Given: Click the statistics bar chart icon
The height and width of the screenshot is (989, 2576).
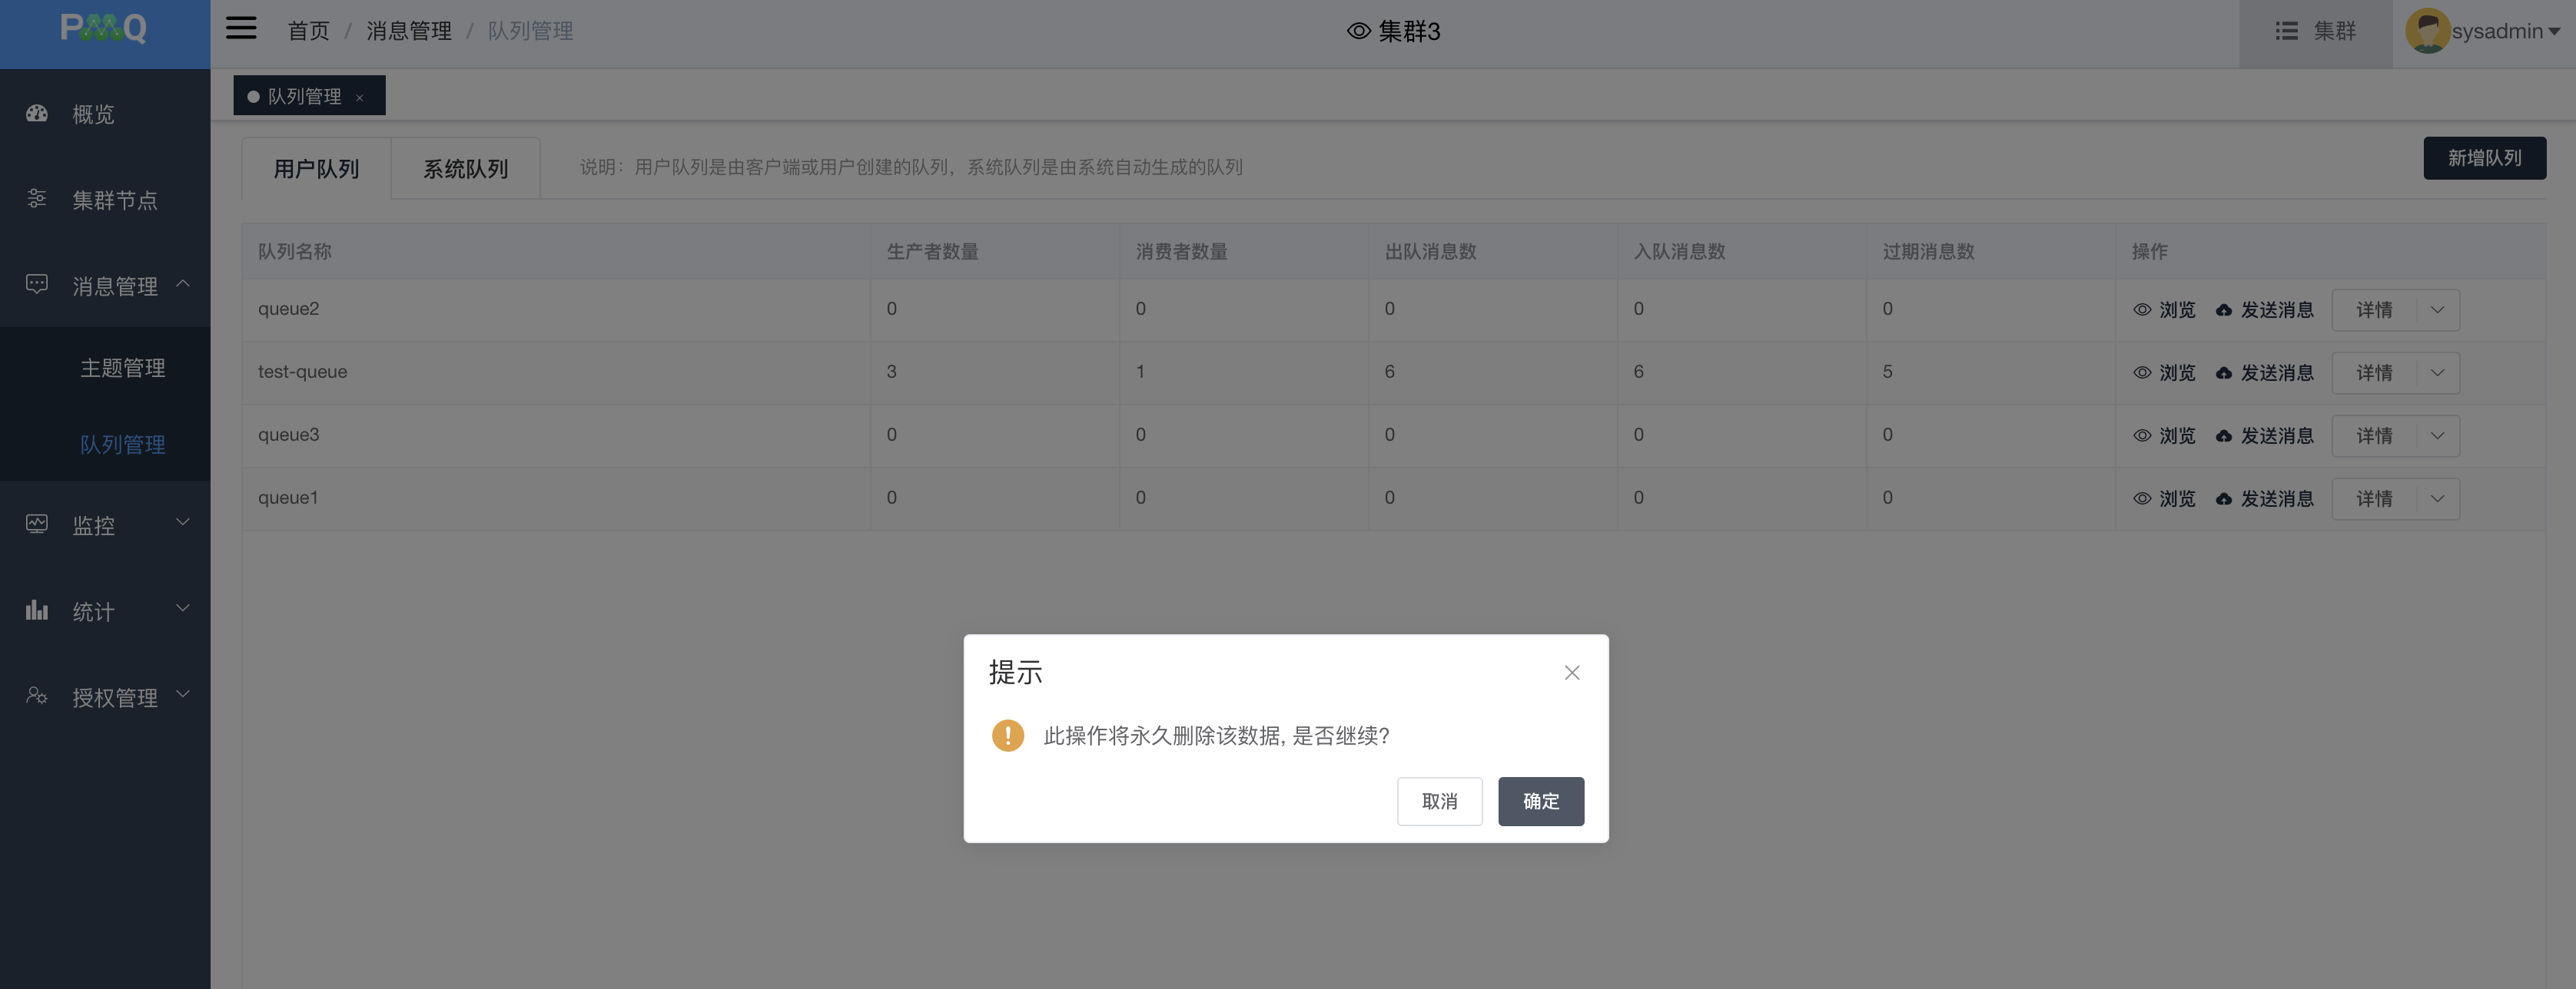Looking at the screenshot, I should (37, 610).
